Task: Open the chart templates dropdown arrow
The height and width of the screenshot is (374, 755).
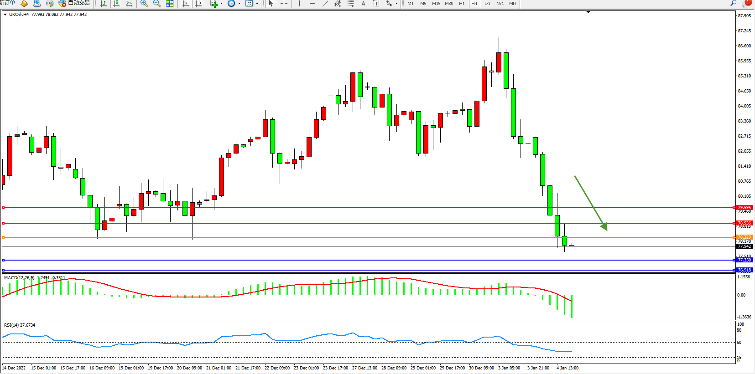Action: (257, 4)
